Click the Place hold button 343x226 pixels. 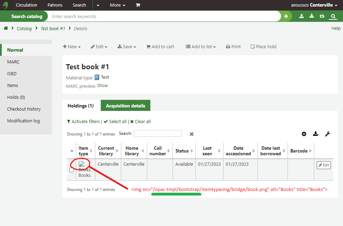tap(263, 47)
